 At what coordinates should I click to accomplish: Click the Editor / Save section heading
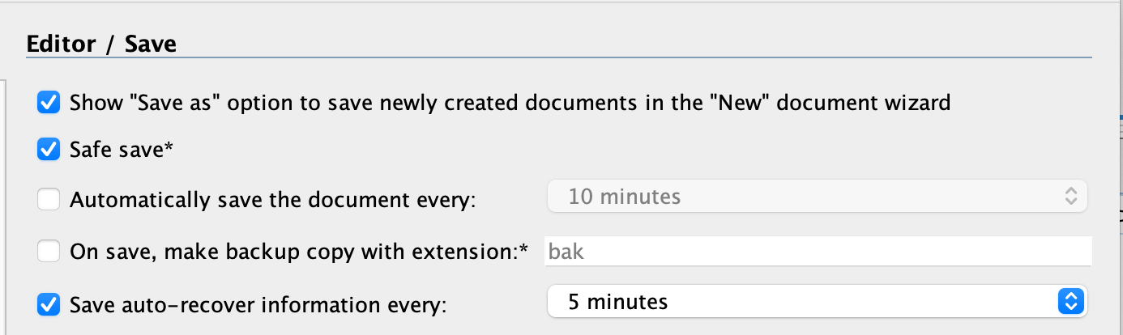pos(102,44)
